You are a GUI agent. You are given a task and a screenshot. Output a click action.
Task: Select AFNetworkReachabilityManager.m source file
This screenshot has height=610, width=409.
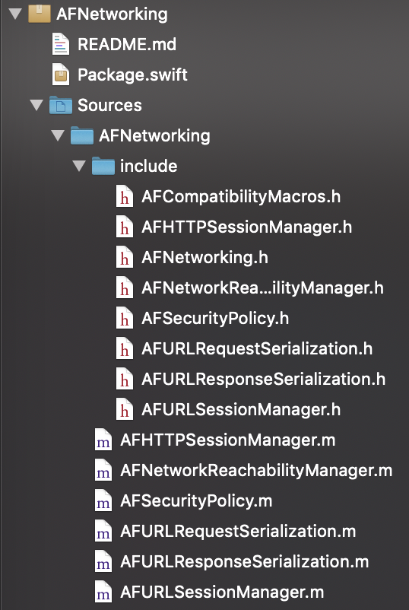coord(256,470)
